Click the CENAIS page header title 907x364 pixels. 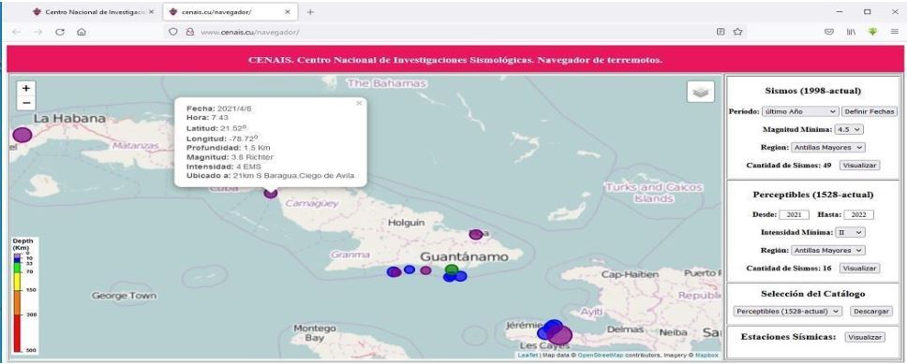(x=455, y=60)
